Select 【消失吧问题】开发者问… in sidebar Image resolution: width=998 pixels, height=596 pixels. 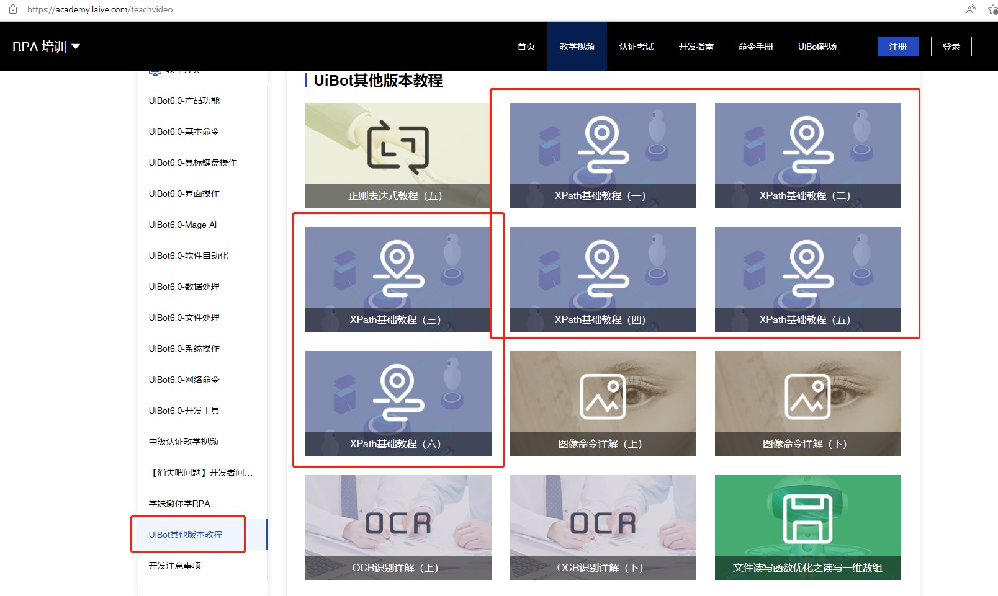[200, 473]
